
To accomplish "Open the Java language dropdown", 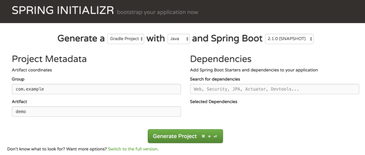I will point(179,39).
